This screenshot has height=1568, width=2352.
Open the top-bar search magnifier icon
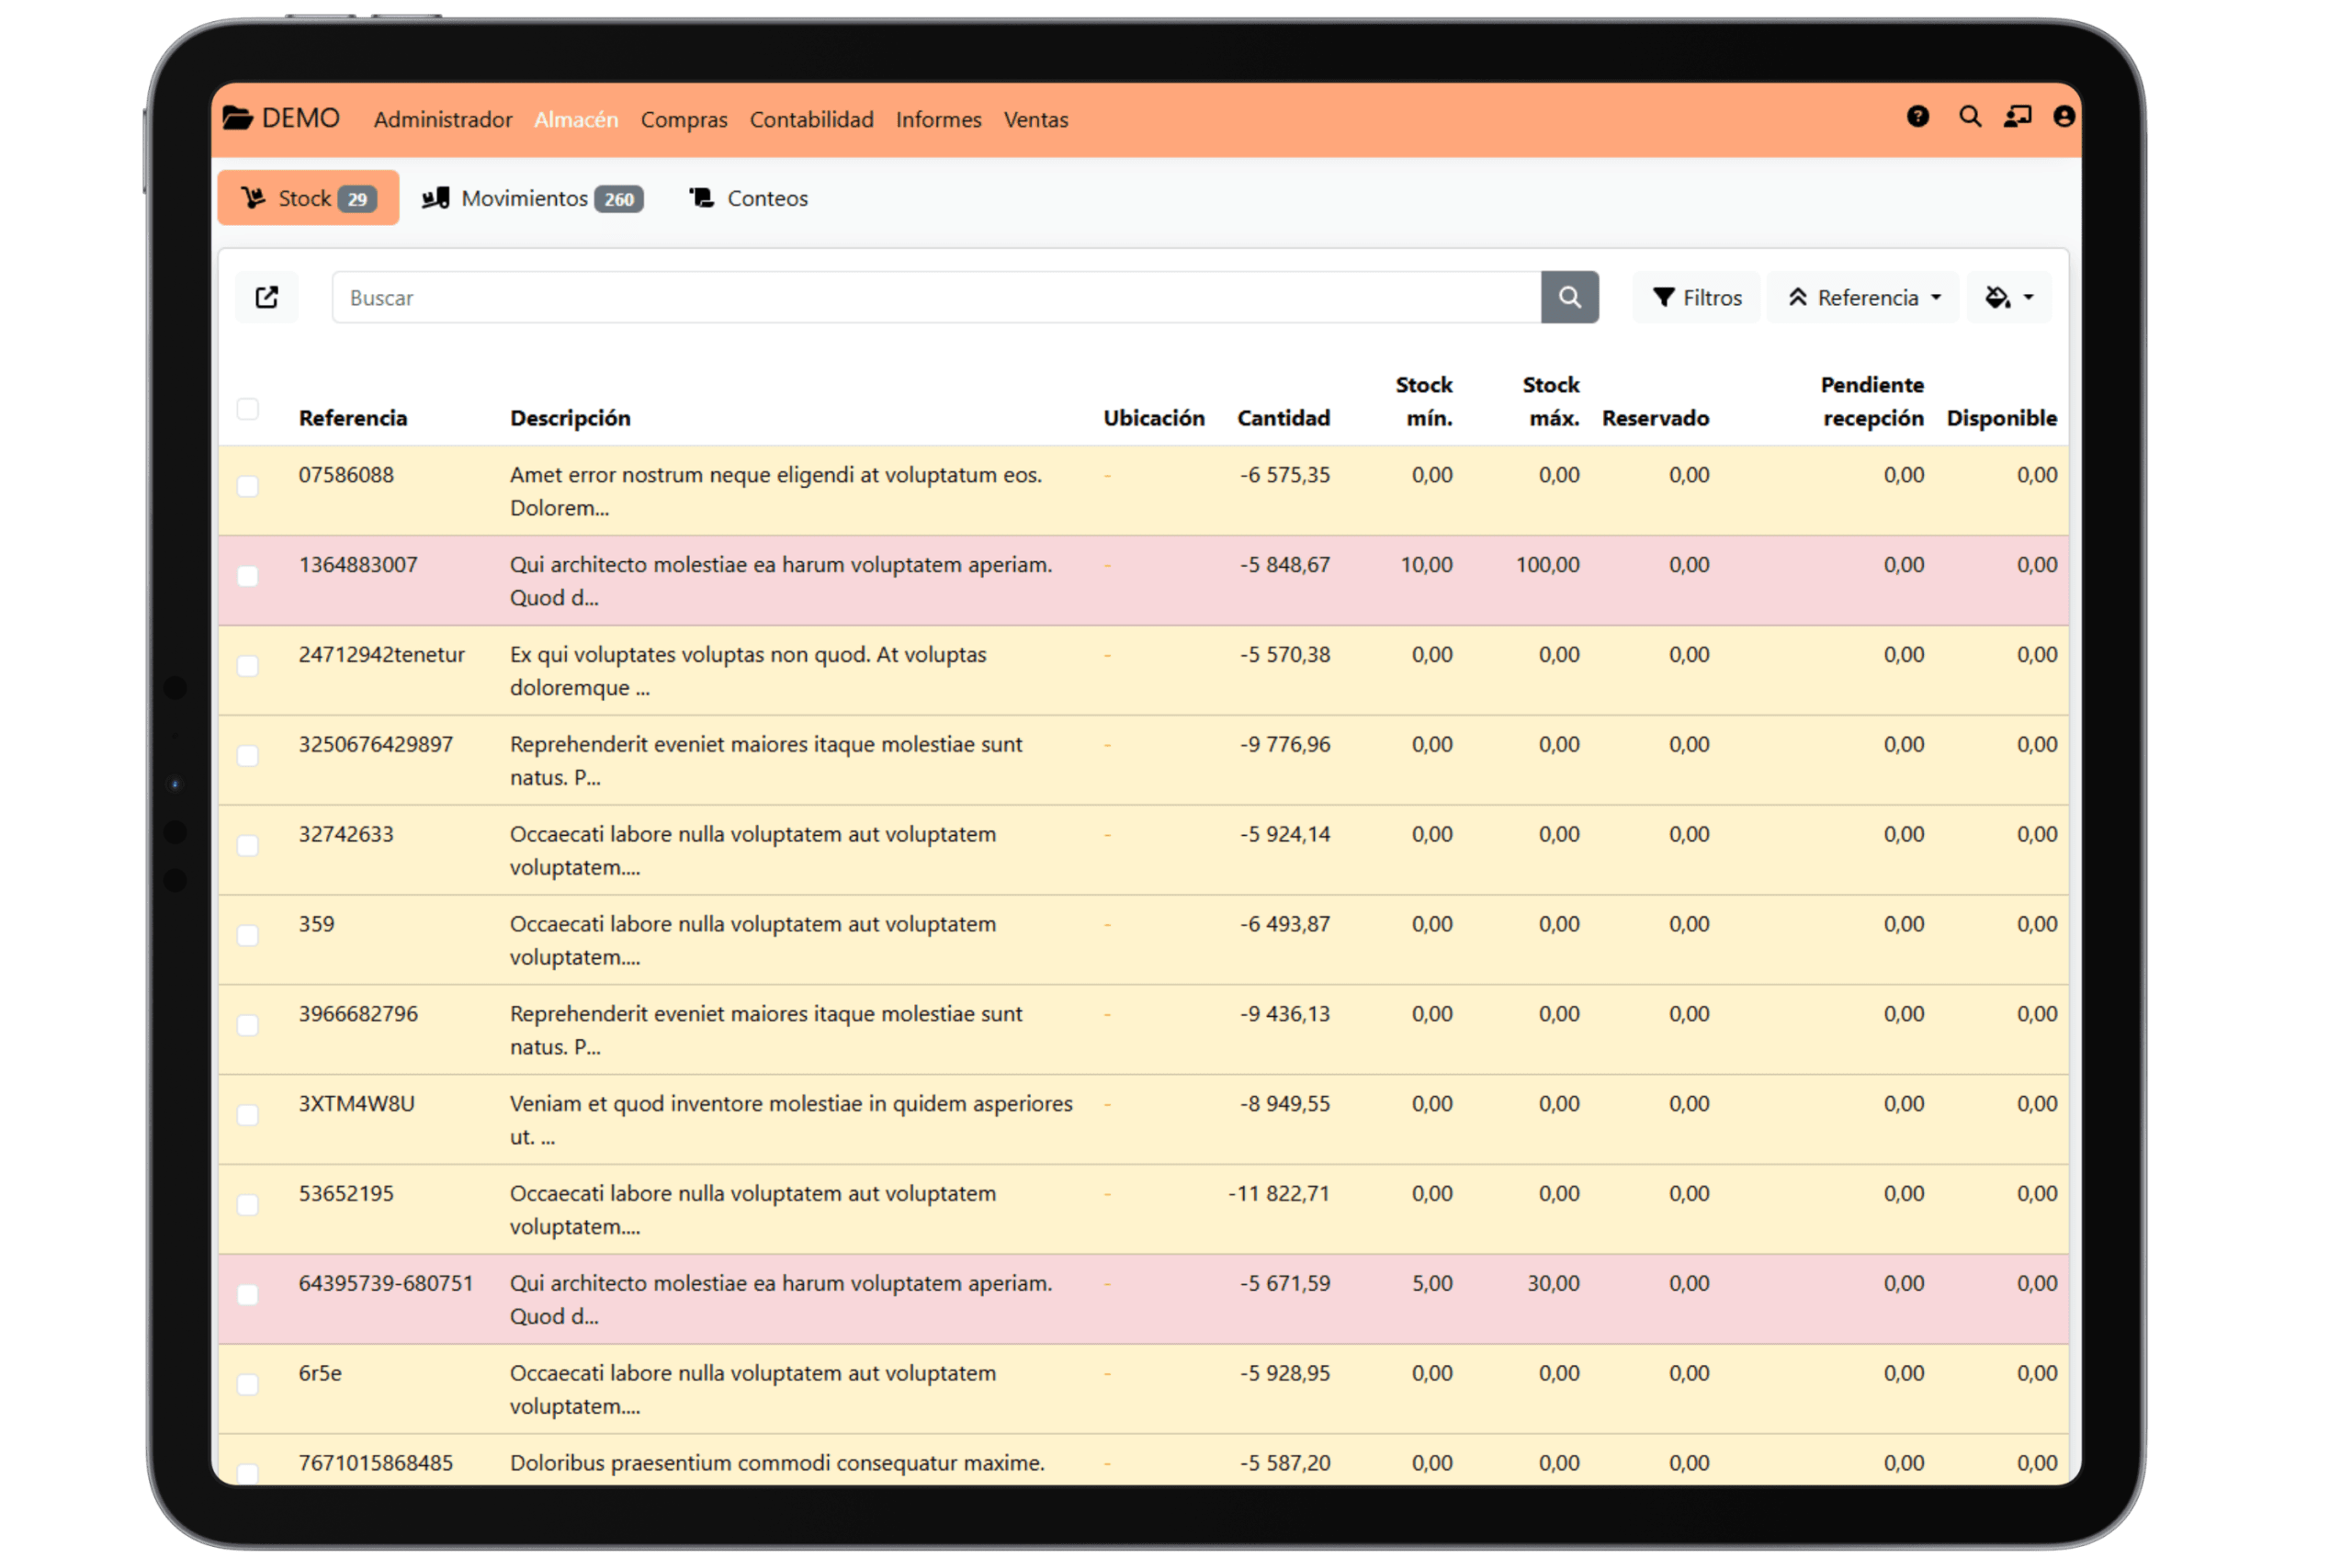tap(1969, 117)
